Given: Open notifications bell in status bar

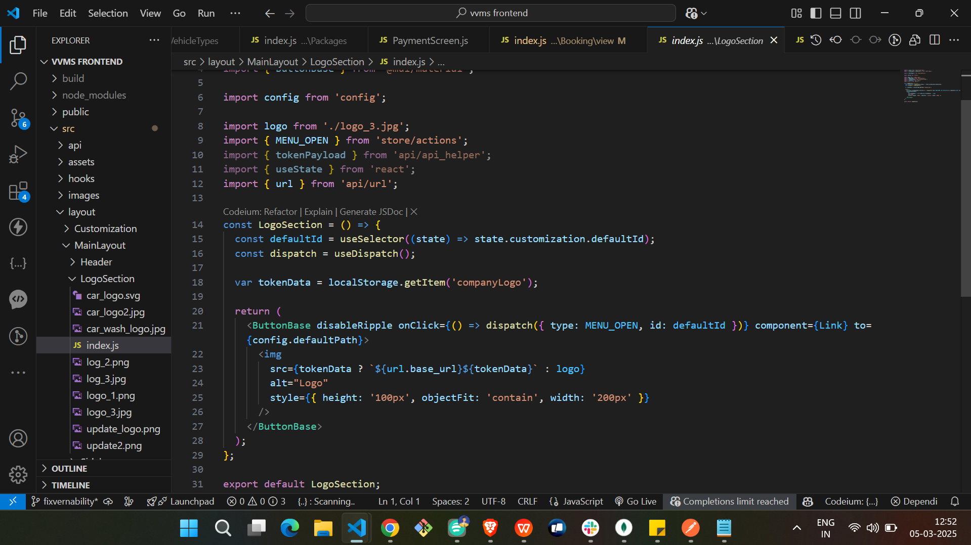Looking at the screenshot, I should pos(954,501).
